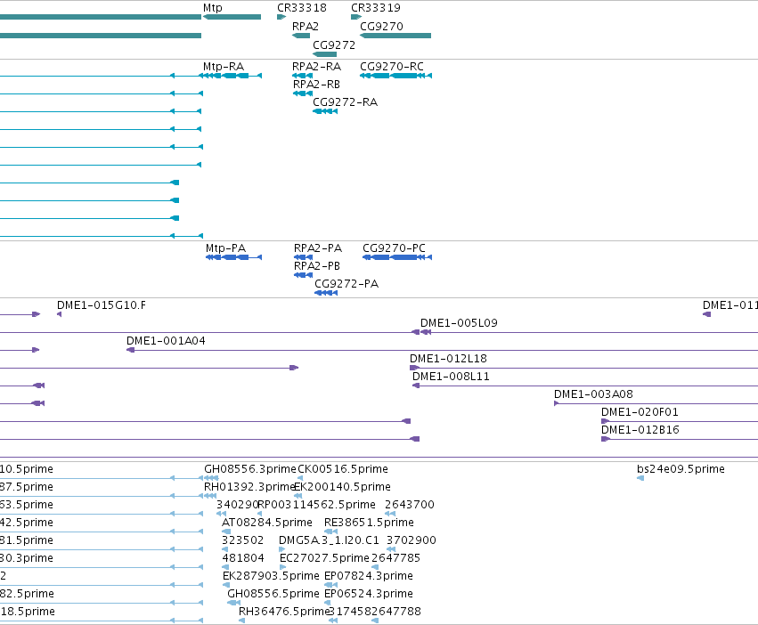Screen dimensions: 758x625
Task: Click the DME1-012L18 clone start
Action: click(414, 368)
